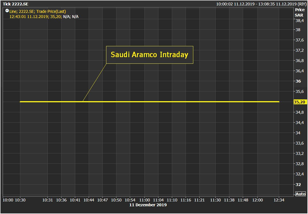Select the 'Saudi Aramco Intraday' annotation box
Image resolution: width=308 pixels, height=214 pixels.
(150, 55)
